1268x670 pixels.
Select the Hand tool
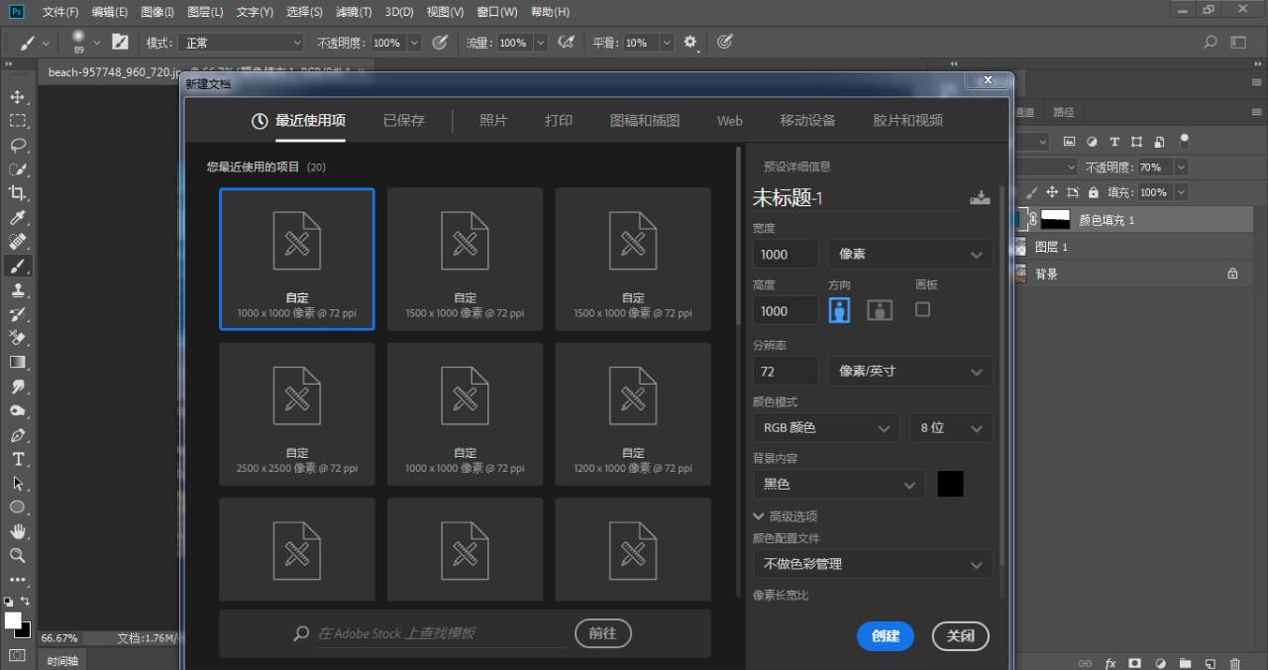18,531
